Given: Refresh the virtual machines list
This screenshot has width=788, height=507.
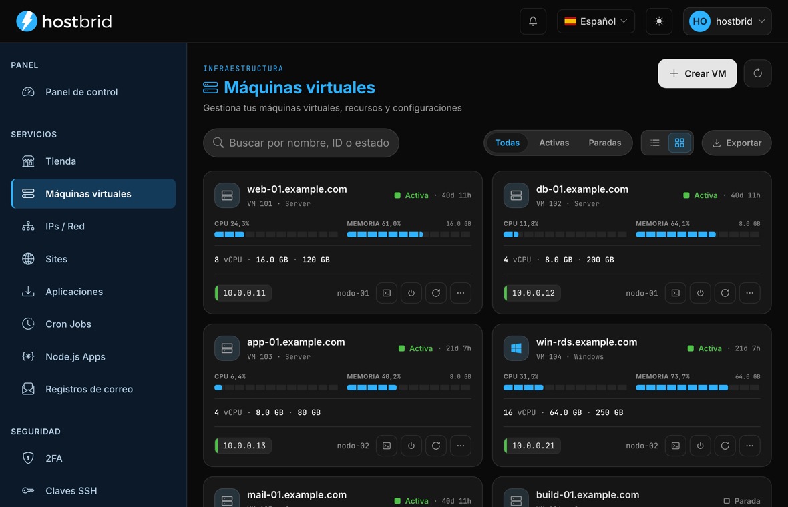Looking at the screenshot, I should pyautogui.click(x=757, y=74).
